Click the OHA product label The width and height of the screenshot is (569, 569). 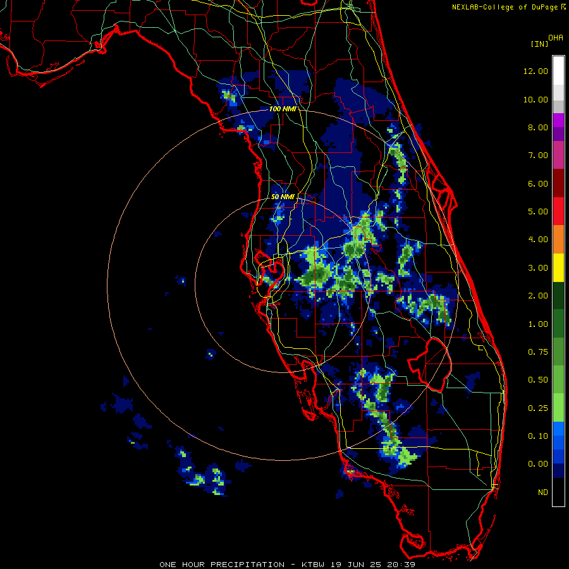tap(556, 38)
